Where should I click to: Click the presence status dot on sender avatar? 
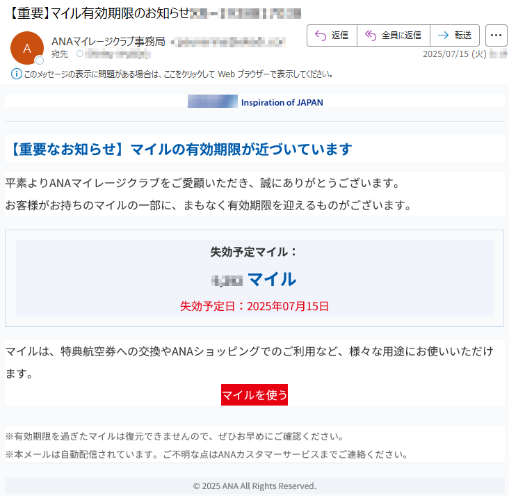point(40,61)
